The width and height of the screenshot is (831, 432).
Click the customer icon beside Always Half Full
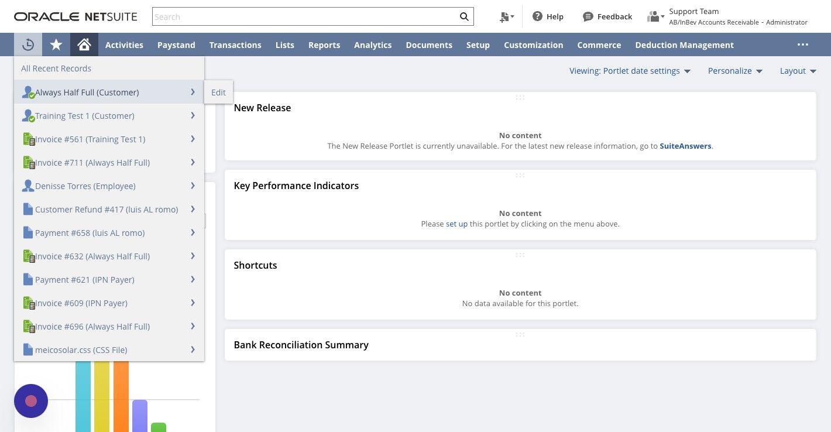[28, 92]
